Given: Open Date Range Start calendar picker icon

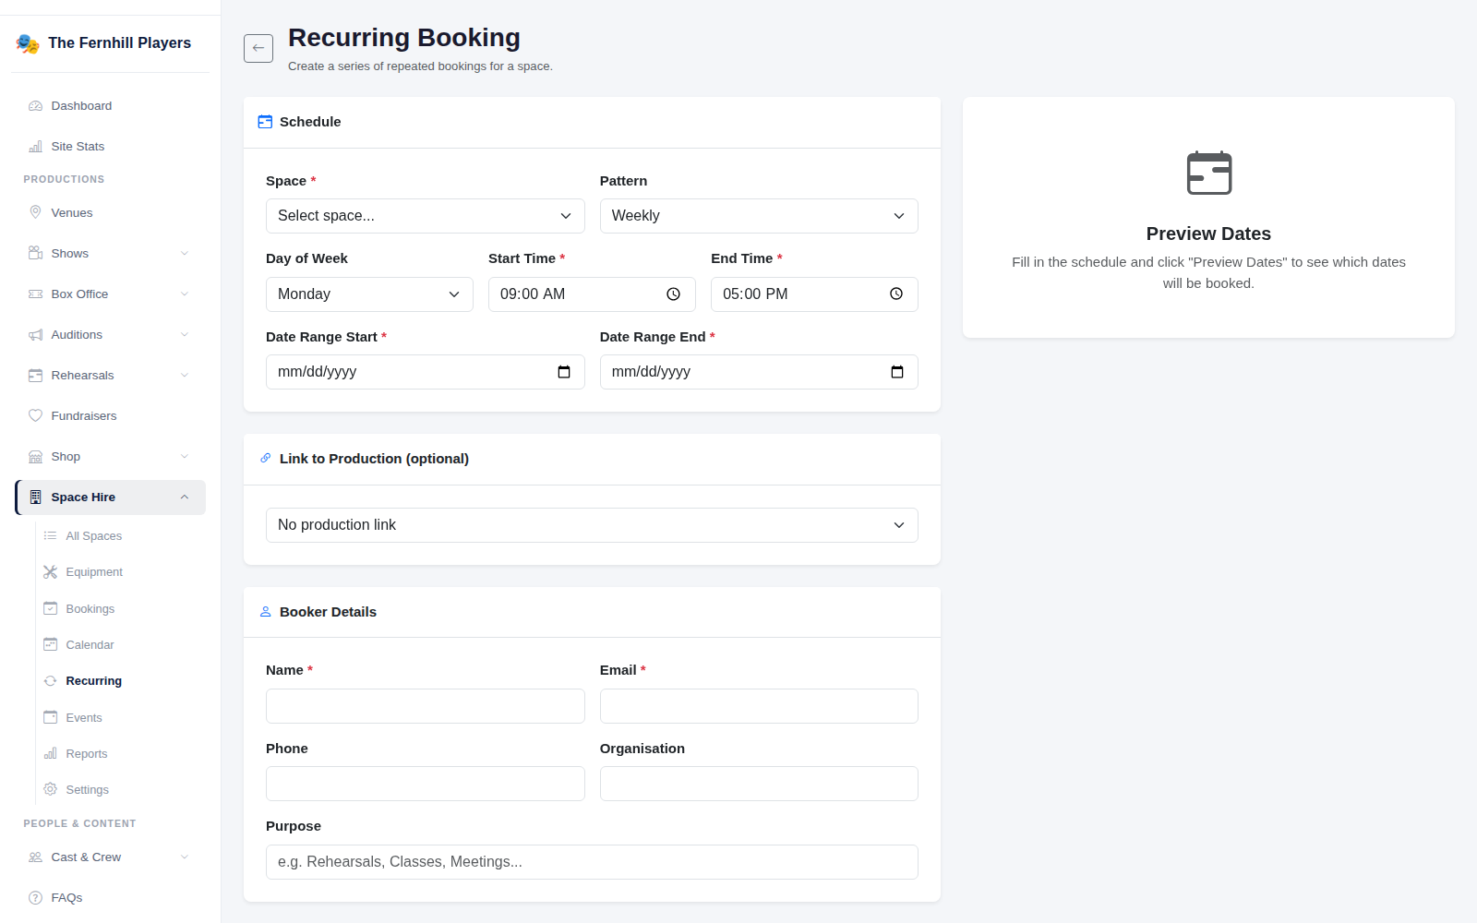Looking at the screenshot, I should pos(564,372).
